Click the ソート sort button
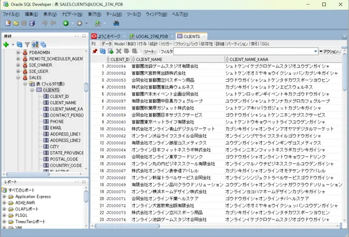Screen dimensions: 349x237 [150, 51]
